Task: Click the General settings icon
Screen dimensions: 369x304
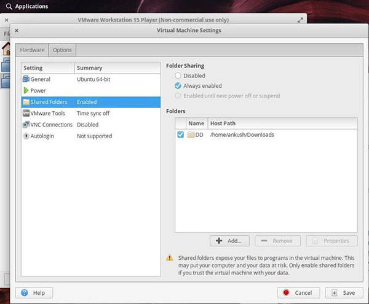Action: point(26,79)
